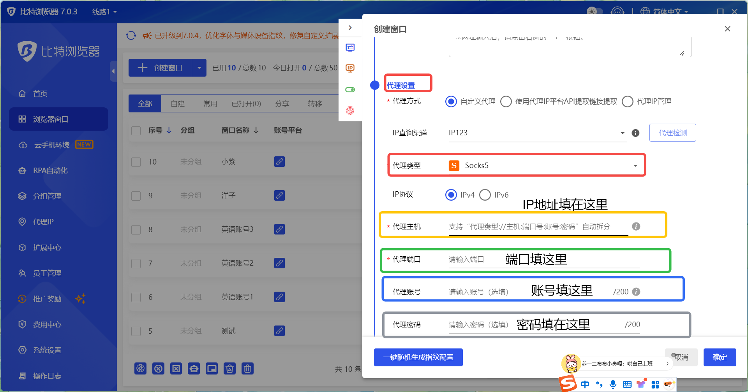Open the 代理类型 Socks5 dropdown
Viewport: 748px width, 392px height.
(543, 166)
